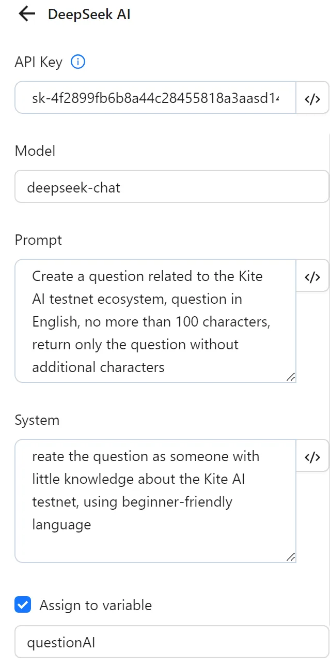Click the code icon beside the API Key field
330x666 pixels.
312,98
